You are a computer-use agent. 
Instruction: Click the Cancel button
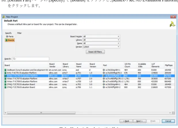pyautogui.click(x=168, y=121)
